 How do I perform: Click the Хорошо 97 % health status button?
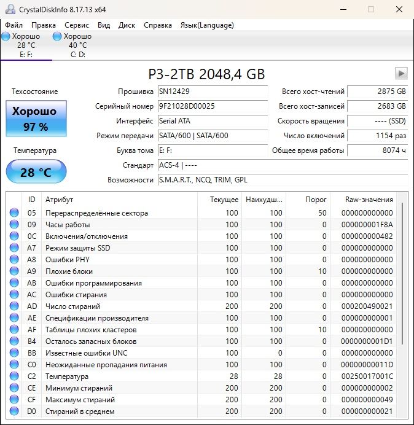(x=36, y=119)
